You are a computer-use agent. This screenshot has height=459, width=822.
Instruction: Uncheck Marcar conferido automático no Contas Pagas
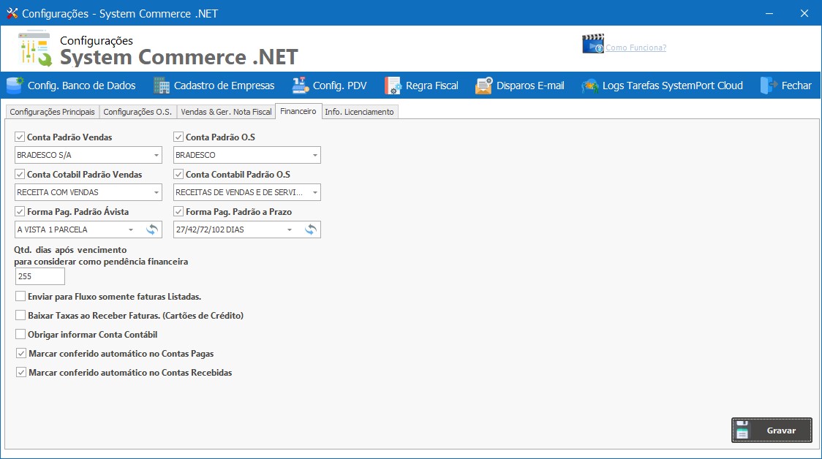(20, 354)
